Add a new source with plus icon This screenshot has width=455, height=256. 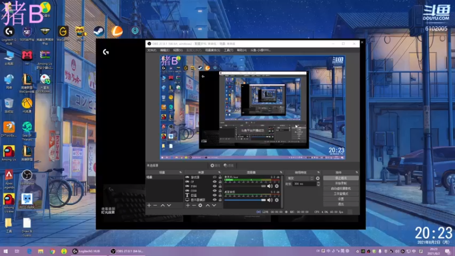[x=188, y=205]
